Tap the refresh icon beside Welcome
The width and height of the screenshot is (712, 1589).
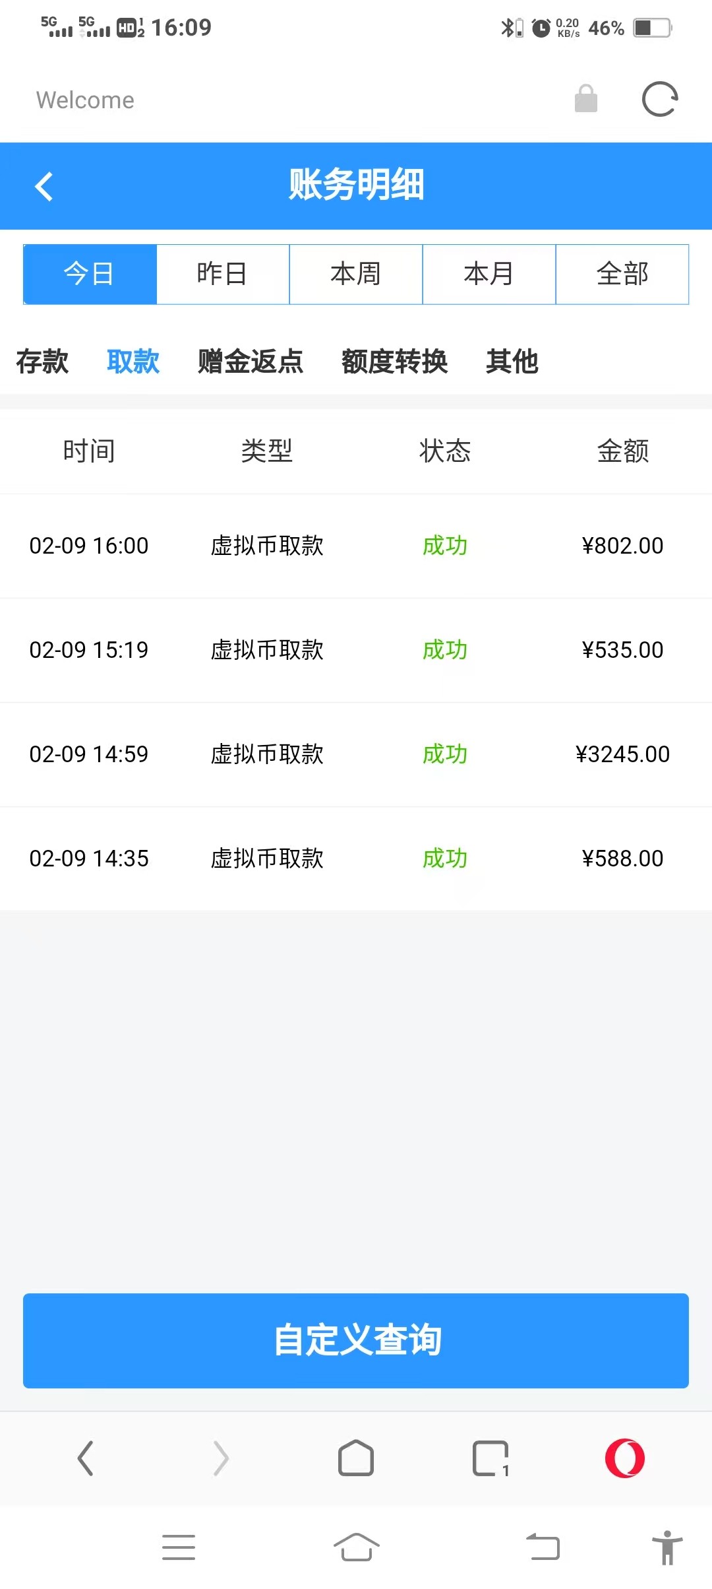660,100
